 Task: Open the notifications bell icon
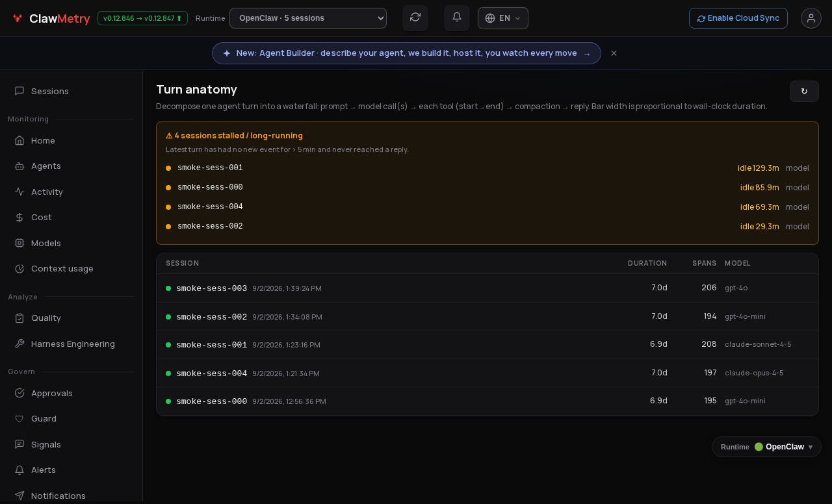tap(457, 18)
